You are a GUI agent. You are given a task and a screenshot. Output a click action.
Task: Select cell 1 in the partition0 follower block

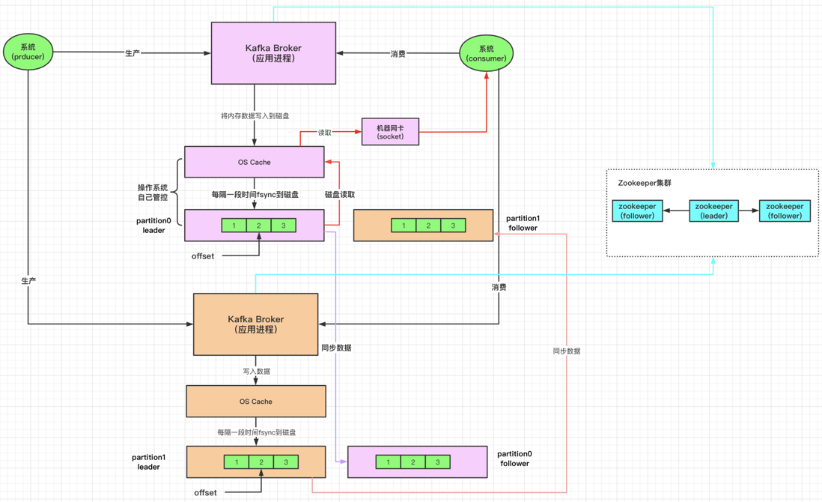pos(388,462)
